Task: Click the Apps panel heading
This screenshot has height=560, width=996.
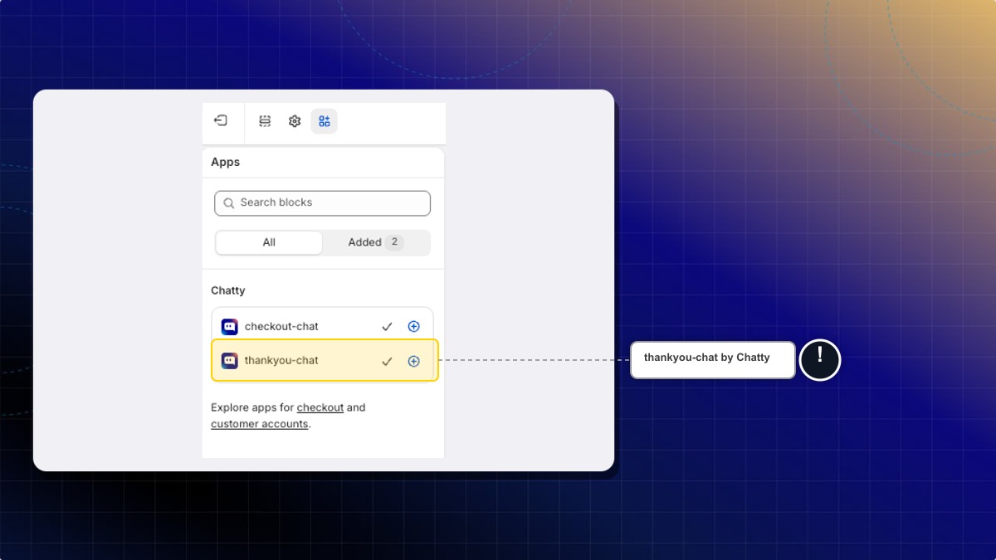Action: point(226,162)
